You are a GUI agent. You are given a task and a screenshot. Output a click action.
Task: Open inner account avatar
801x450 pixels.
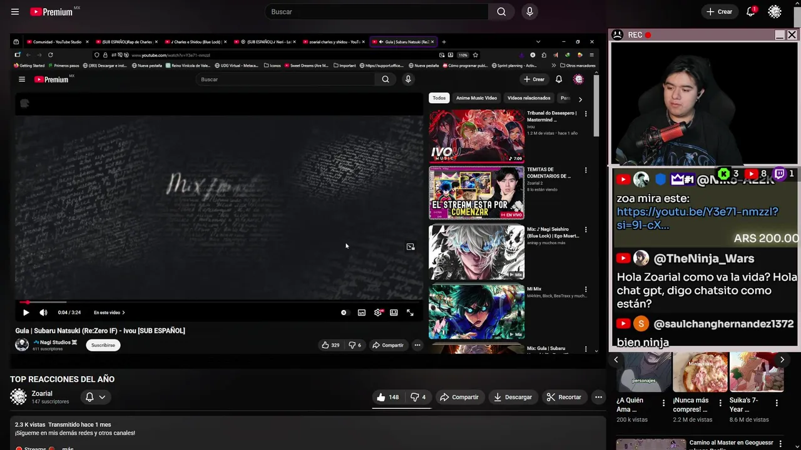[578, 79]
